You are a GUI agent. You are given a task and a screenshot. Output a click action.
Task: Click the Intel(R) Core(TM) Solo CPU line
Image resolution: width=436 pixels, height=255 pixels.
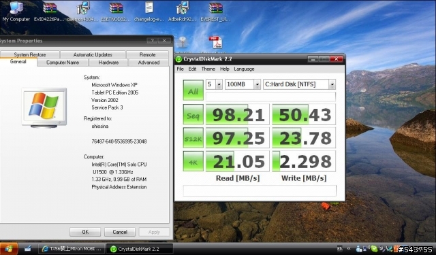[119, 165]
